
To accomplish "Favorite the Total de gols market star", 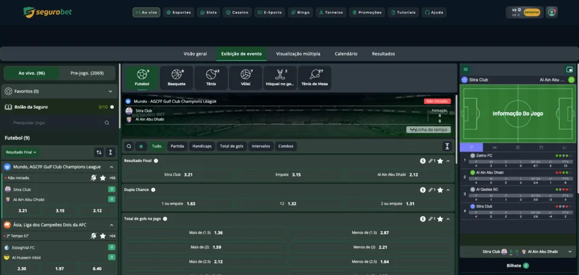I will tap(440, 219).
